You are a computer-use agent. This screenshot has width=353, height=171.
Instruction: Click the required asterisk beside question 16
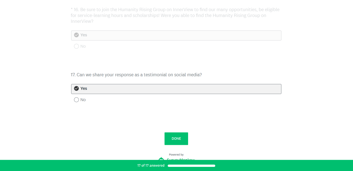click(x=72, y=10)
